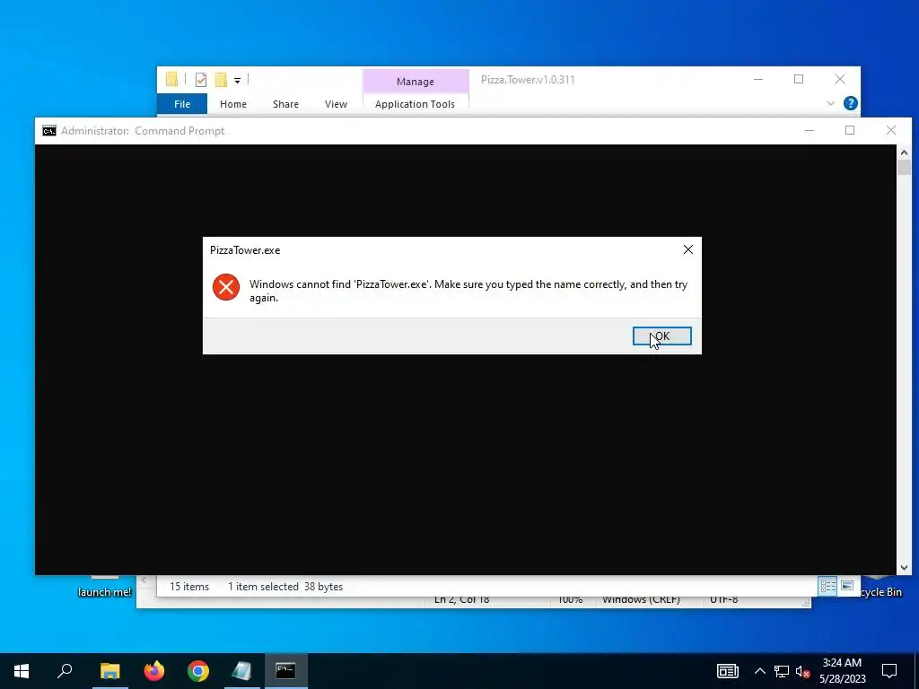Open the File tab in Explorer
The height and width of the screenshot is (689, 919).
181,104
